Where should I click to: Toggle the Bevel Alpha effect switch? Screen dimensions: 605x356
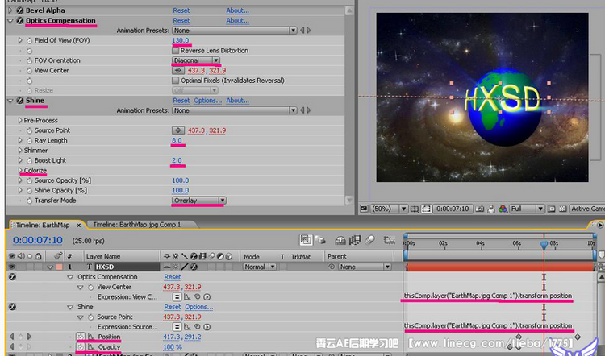coord(19,10)
